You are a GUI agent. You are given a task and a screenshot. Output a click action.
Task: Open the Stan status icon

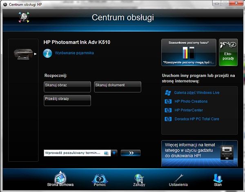pos(218,178)
